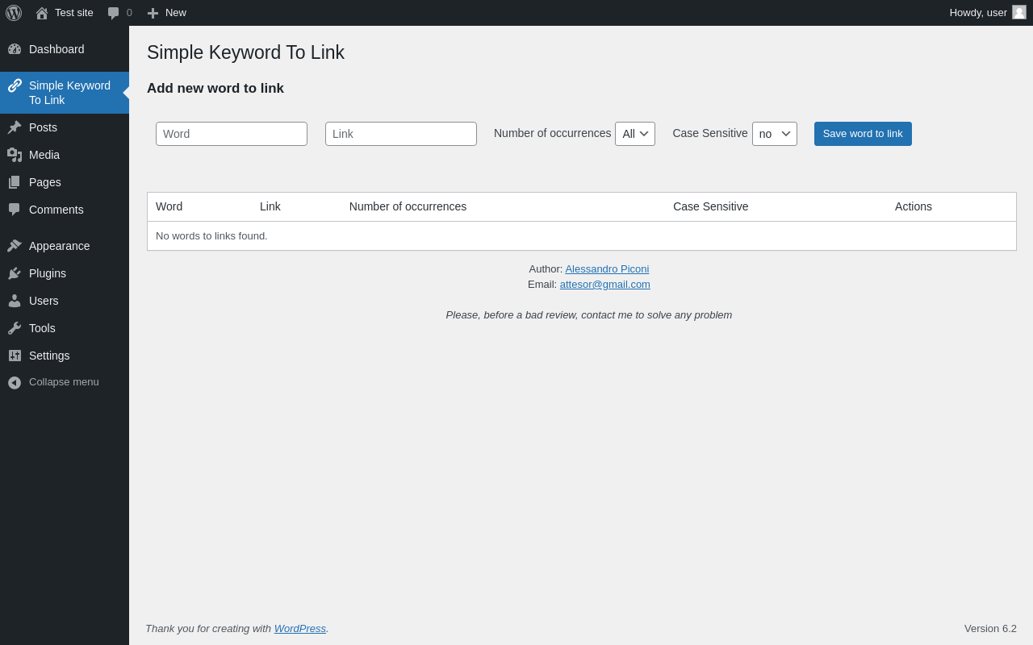Viewport: 1033px width, 645px height.
Task: Follow the WordPress footer link
Action: click(300, 629)
